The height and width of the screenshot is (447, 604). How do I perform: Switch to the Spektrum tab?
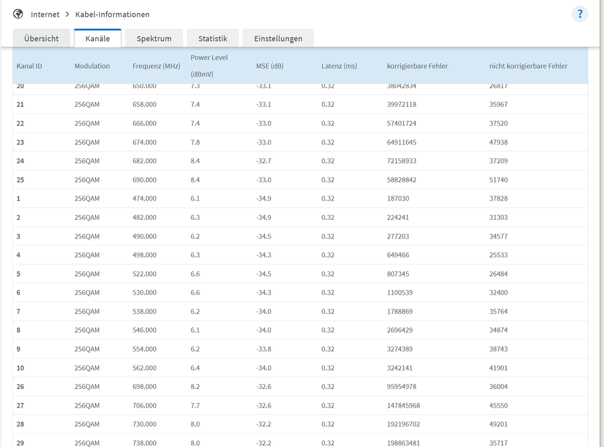click(154, 39)
